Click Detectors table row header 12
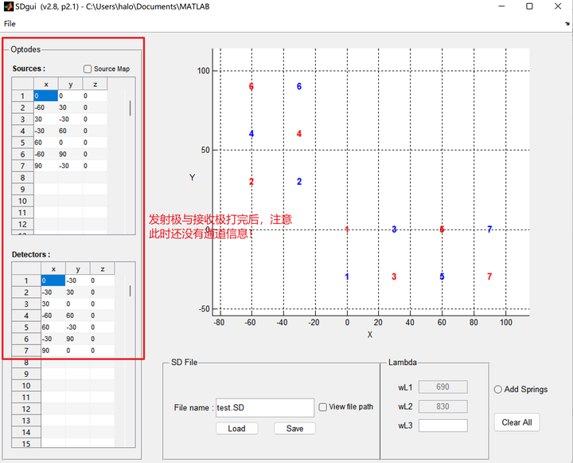 (26, 409)
